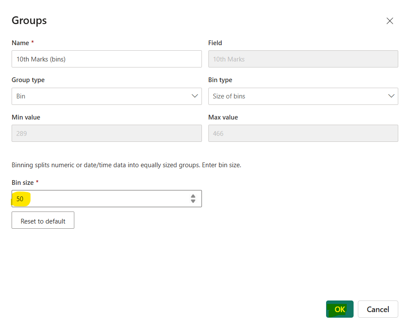The height and width of the screenshot is (328, 409).
Task: Confirm the grouping with the OK button
Action: tap(339, 309)
